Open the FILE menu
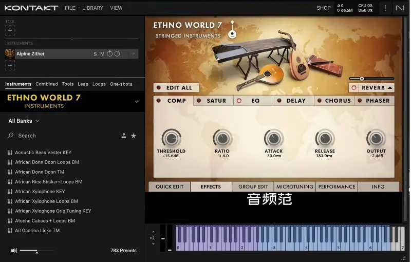 point(70,8)
